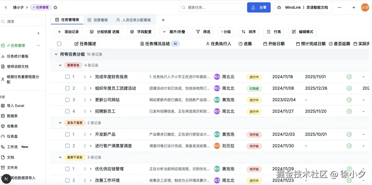Open the 小夕 user avatar menu
Image resolution: width=372 pixels, height=185 pixels.
click(365, 7)
